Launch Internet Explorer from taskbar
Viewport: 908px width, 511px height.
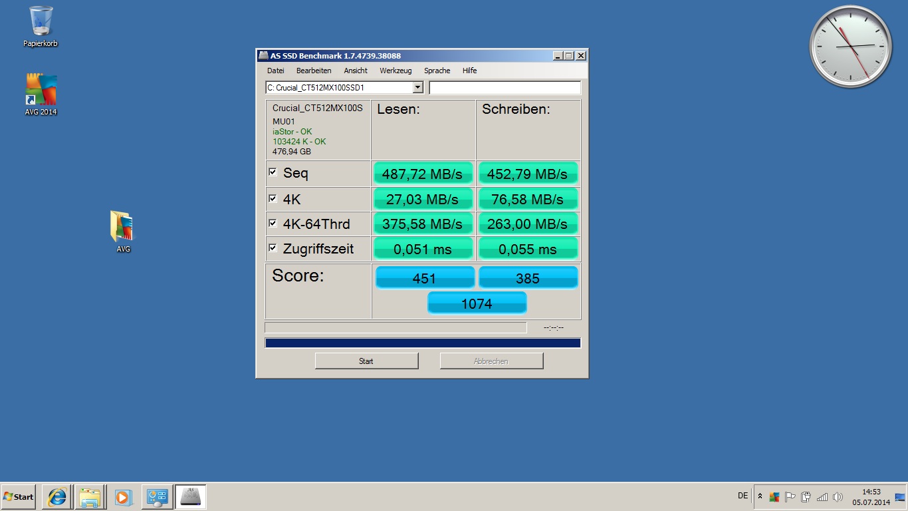click(57, 497)
